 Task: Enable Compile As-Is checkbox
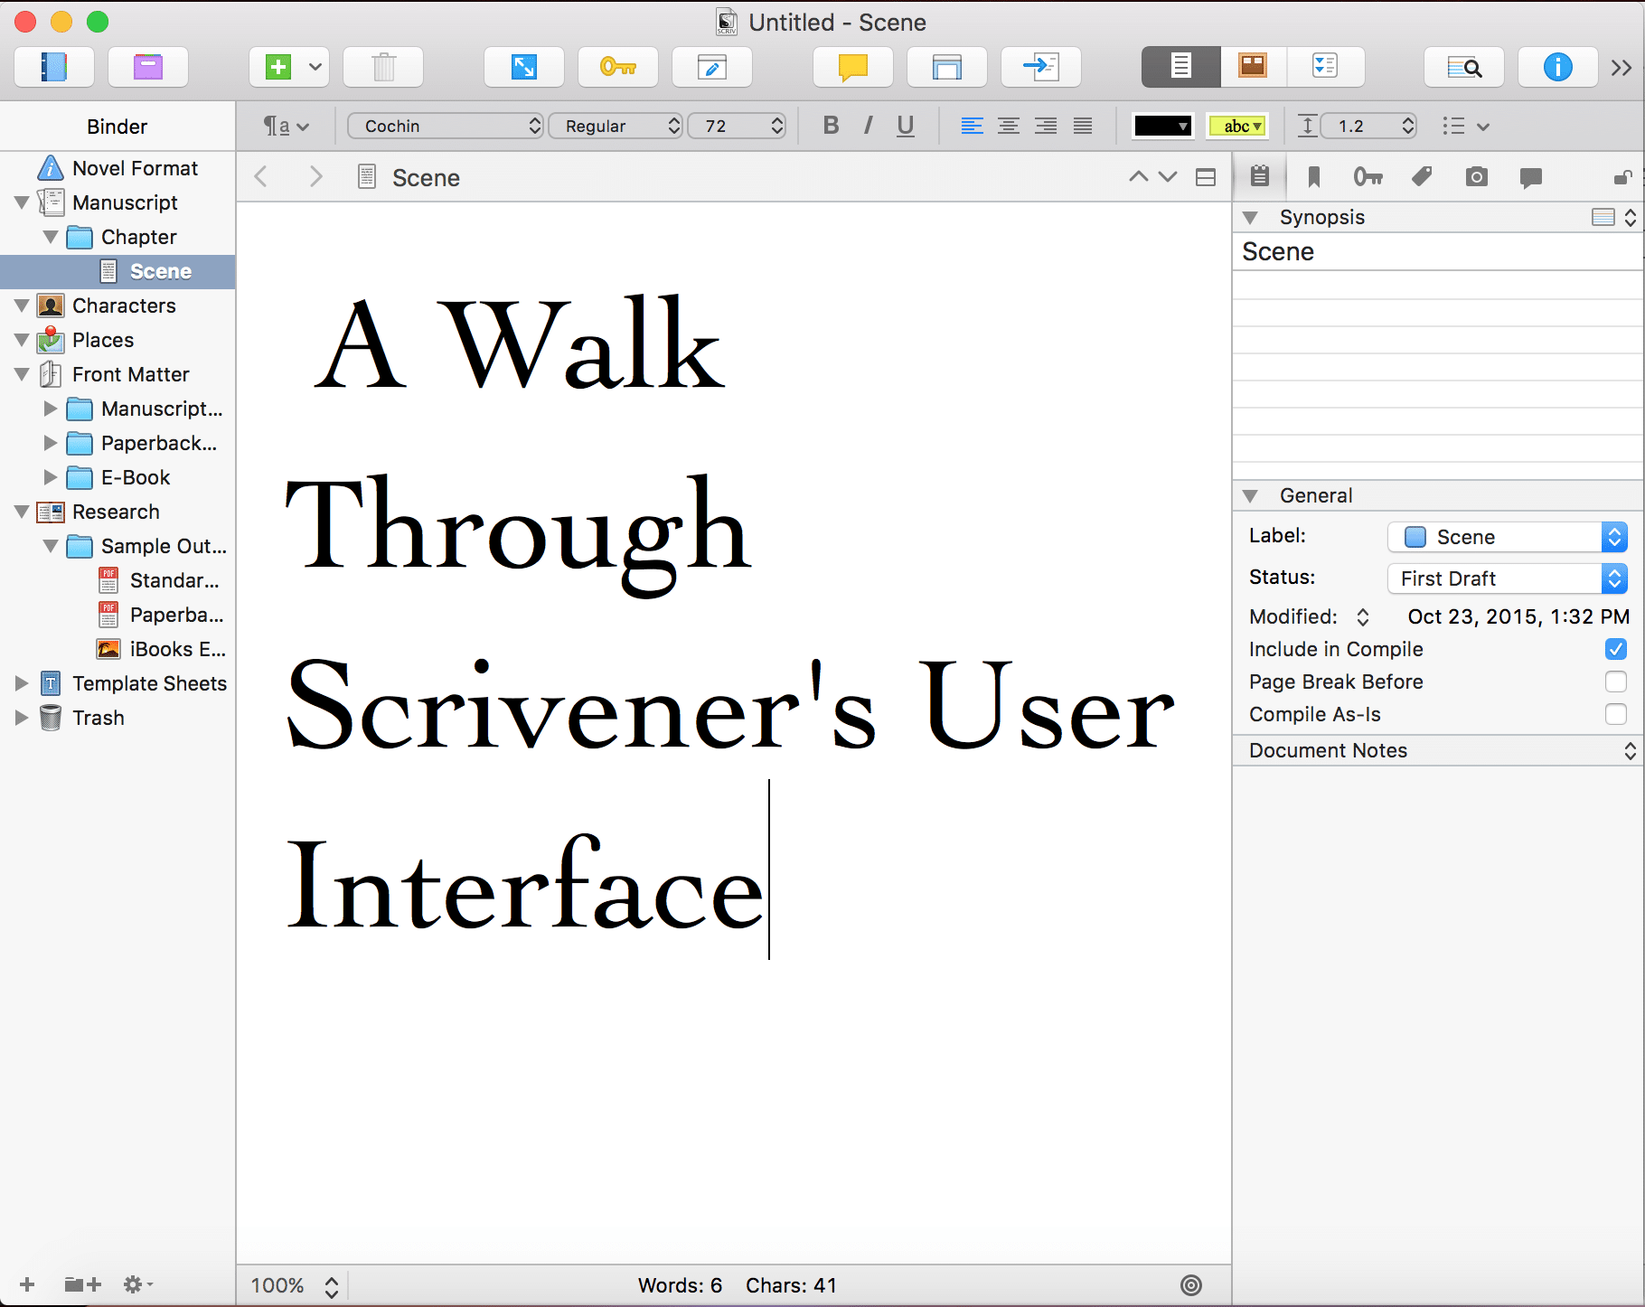(x=1616, y=714)
